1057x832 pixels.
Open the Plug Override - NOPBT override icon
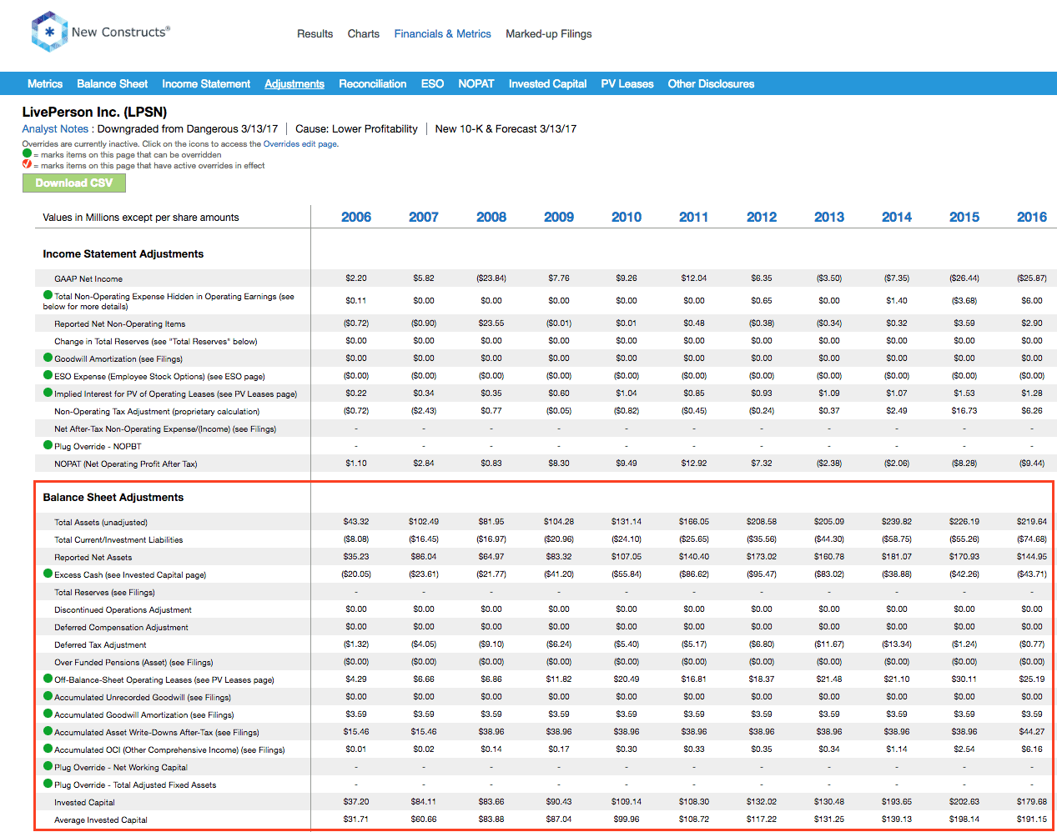click(x=48, y=445)
